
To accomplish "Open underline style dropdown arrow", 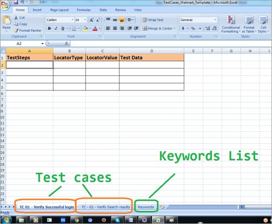I will tap(68, 29).
